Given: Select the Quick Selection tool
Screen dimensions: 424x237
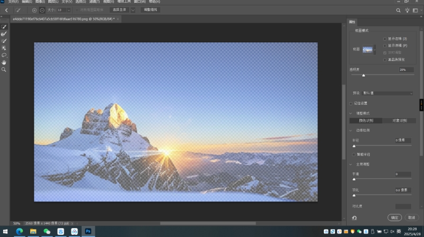Looking at the screenshot, I should pos(4,27).
